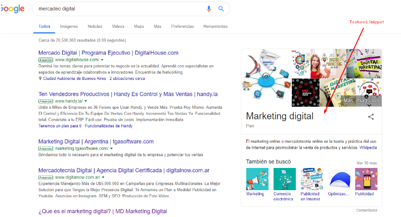The width and height of the screenshot is (401, 217).
Task: Open dropdown arrow next to www.handy.la
Action: [85, 101]
